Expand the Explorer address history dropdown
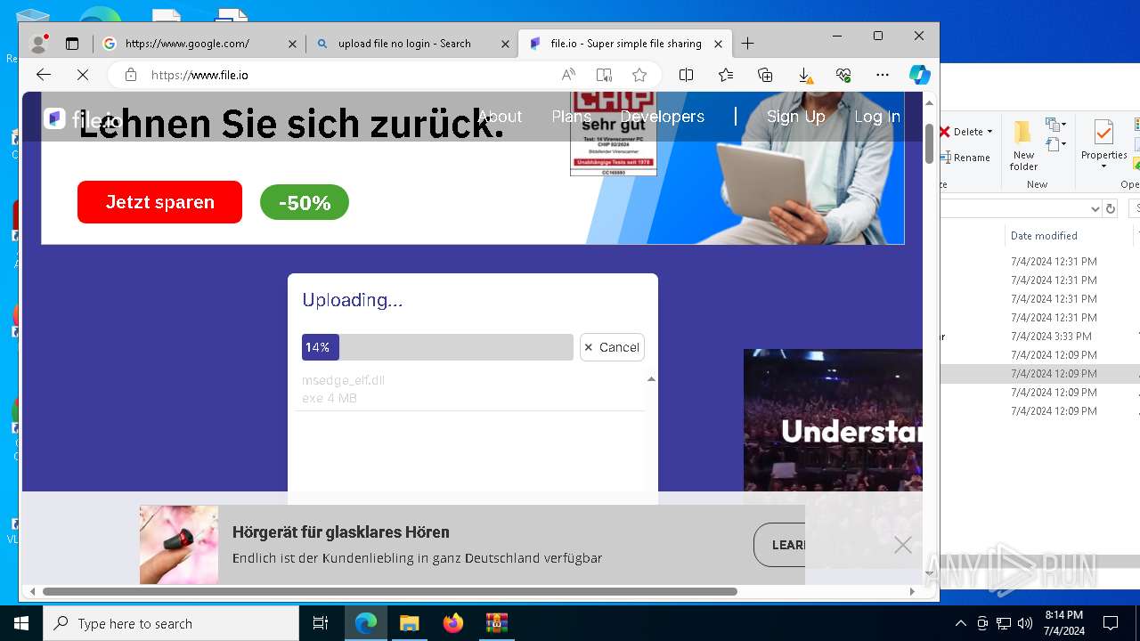Image resolution: width=1140 pixels, height=641 pixels. pyautogui.click(x=1095, y=208)
